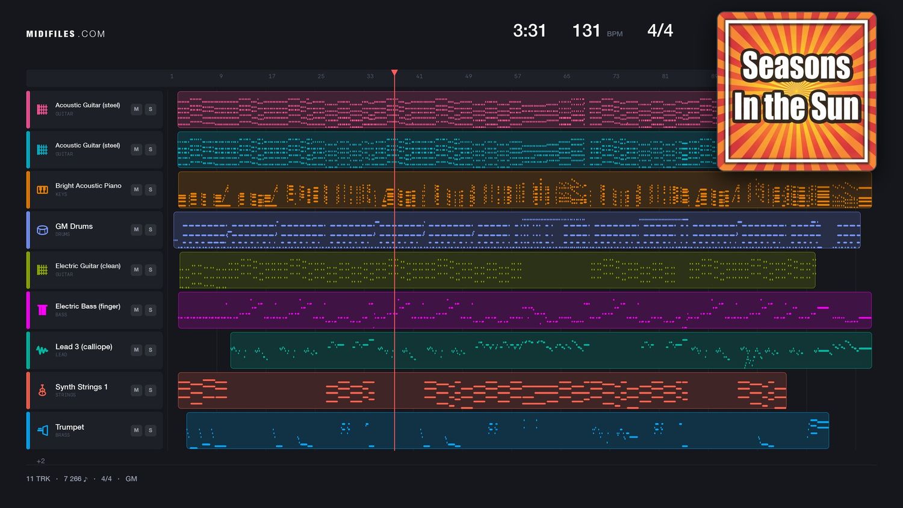Solo the second Acoustic Guitar (steel) track
Viewport: 903px width, 508px height.
coord(150,149)
